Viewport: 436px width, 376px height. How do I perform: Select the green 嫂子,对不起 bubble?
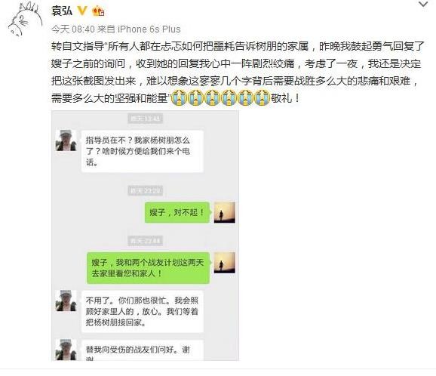[177, 213]
